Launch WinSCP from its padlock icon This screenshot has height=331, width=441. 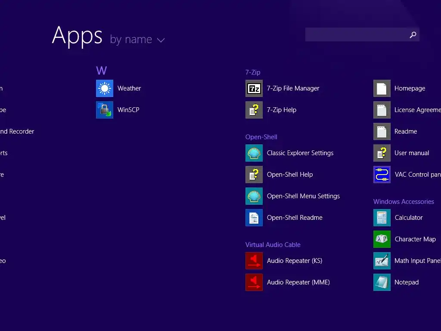coord(105,110)
